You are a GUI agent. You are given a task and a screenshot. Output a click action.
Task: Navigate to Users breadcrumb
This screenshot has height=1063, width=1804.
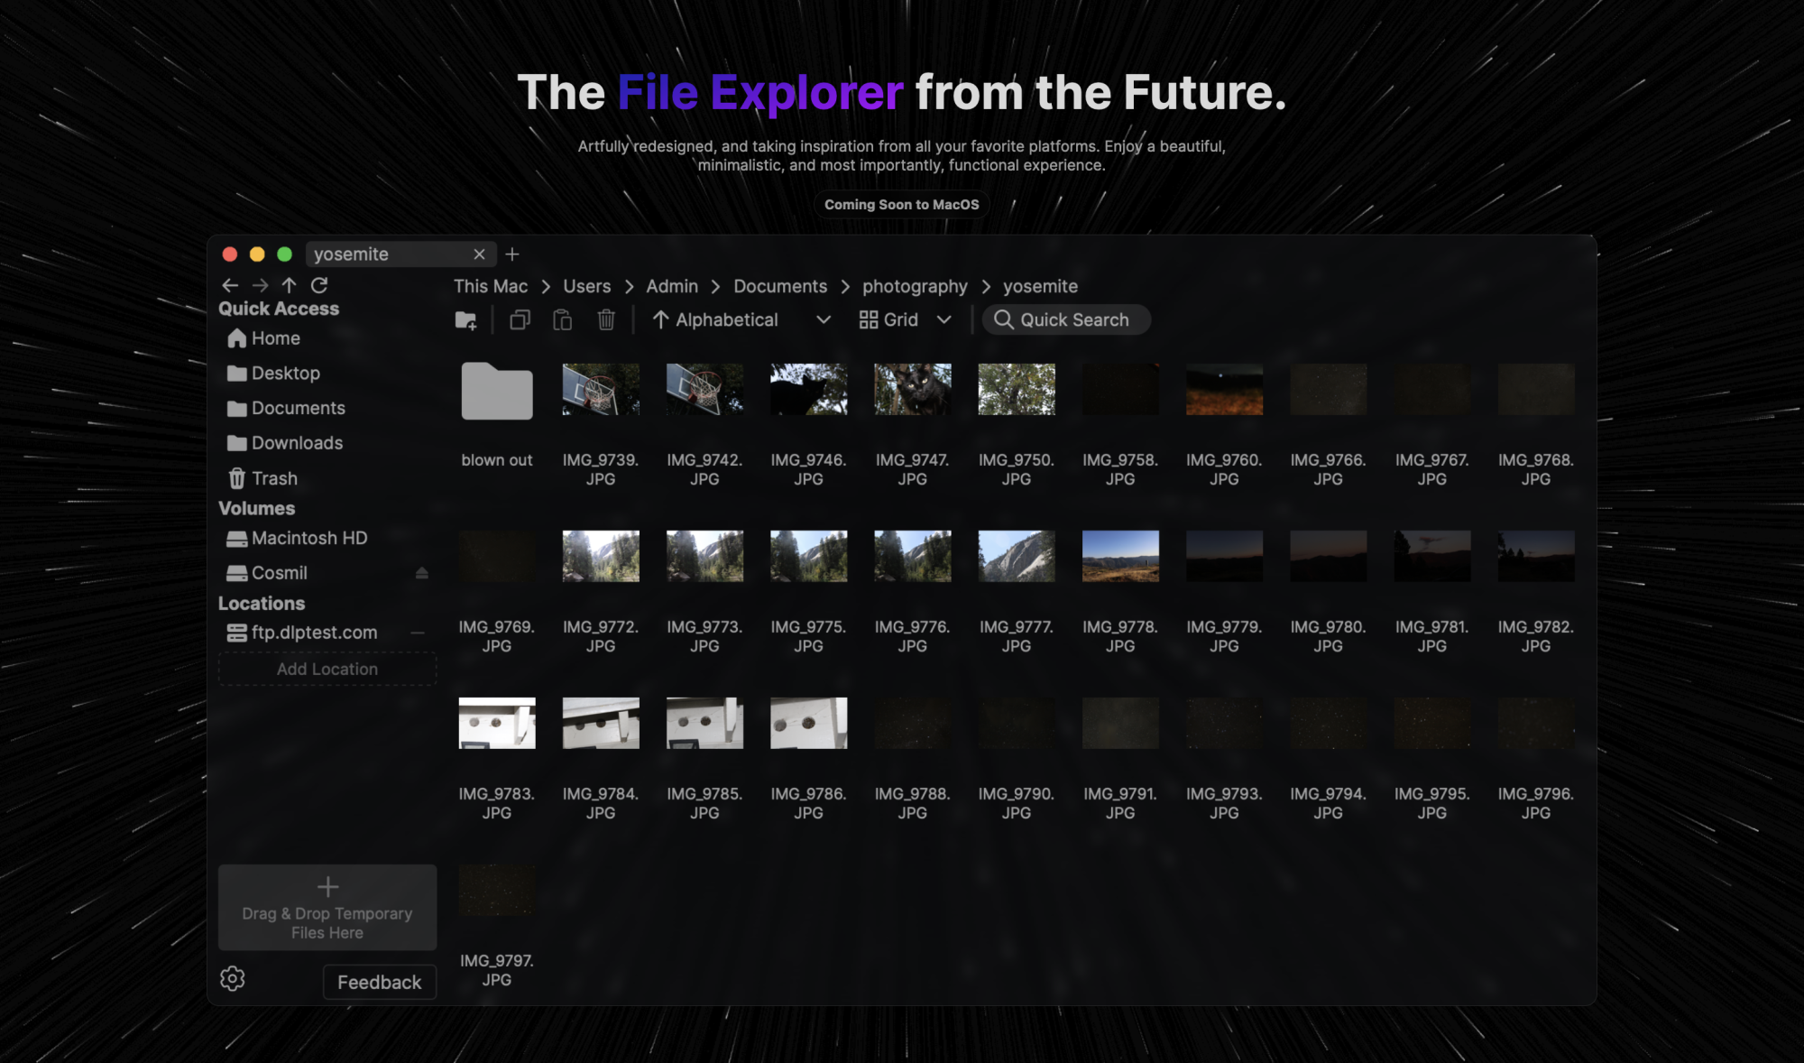pos(587,286)
